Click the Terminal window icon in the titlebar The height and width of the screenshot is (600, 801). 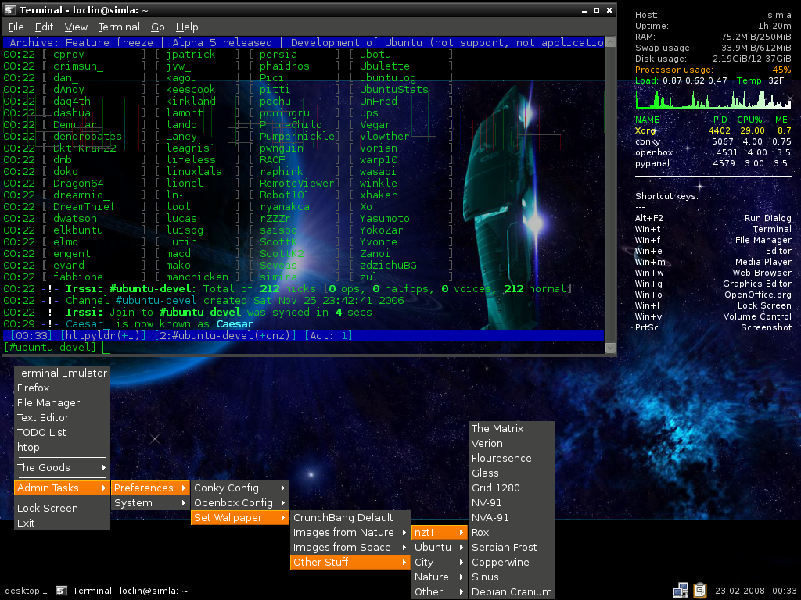9,10
